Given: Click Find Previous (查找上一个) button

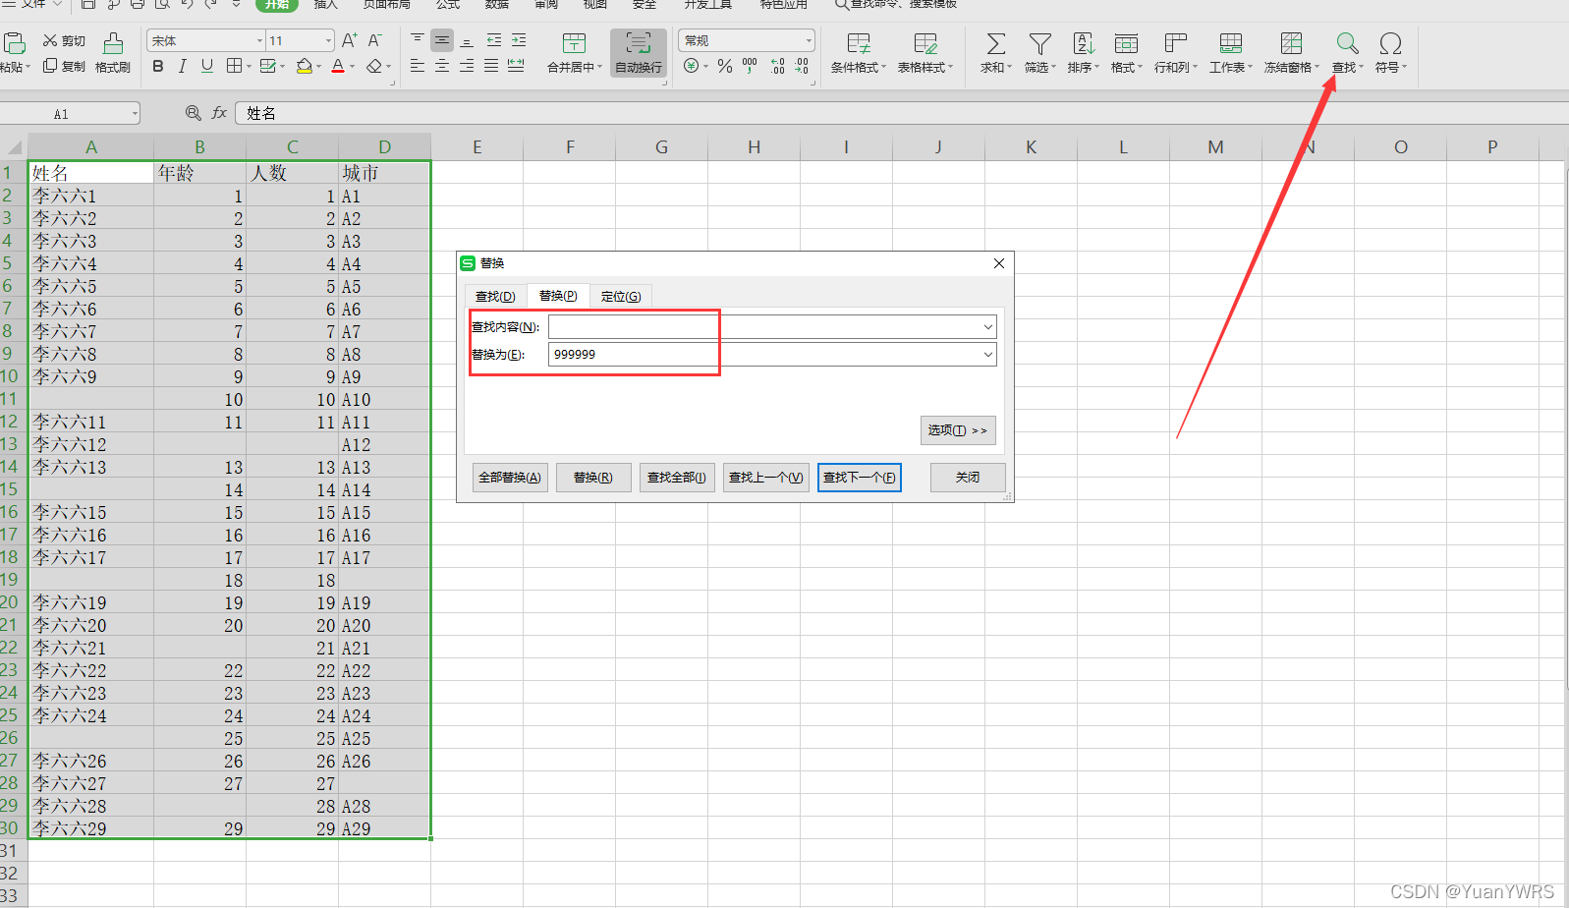Looking at the screenshot, I should tap(766, 477).
